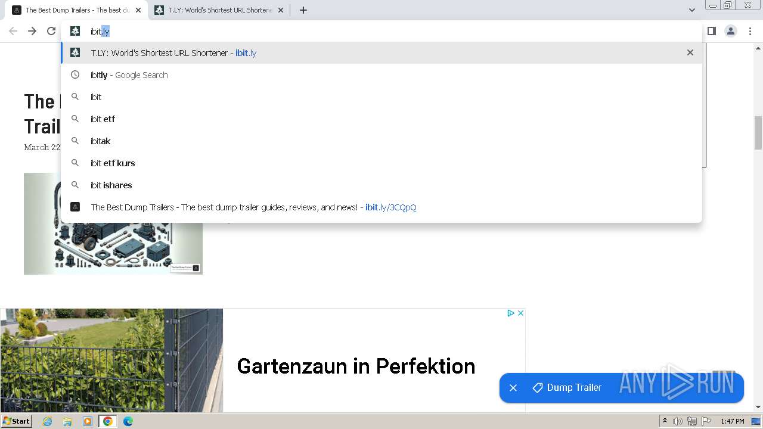
Task: Expand the tab search dropdown
Action: pyautogui.click(x=691, y=10)
